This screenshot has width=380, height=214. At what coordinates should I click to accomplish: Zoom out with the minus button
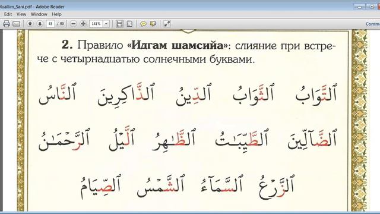coord(74,24)
